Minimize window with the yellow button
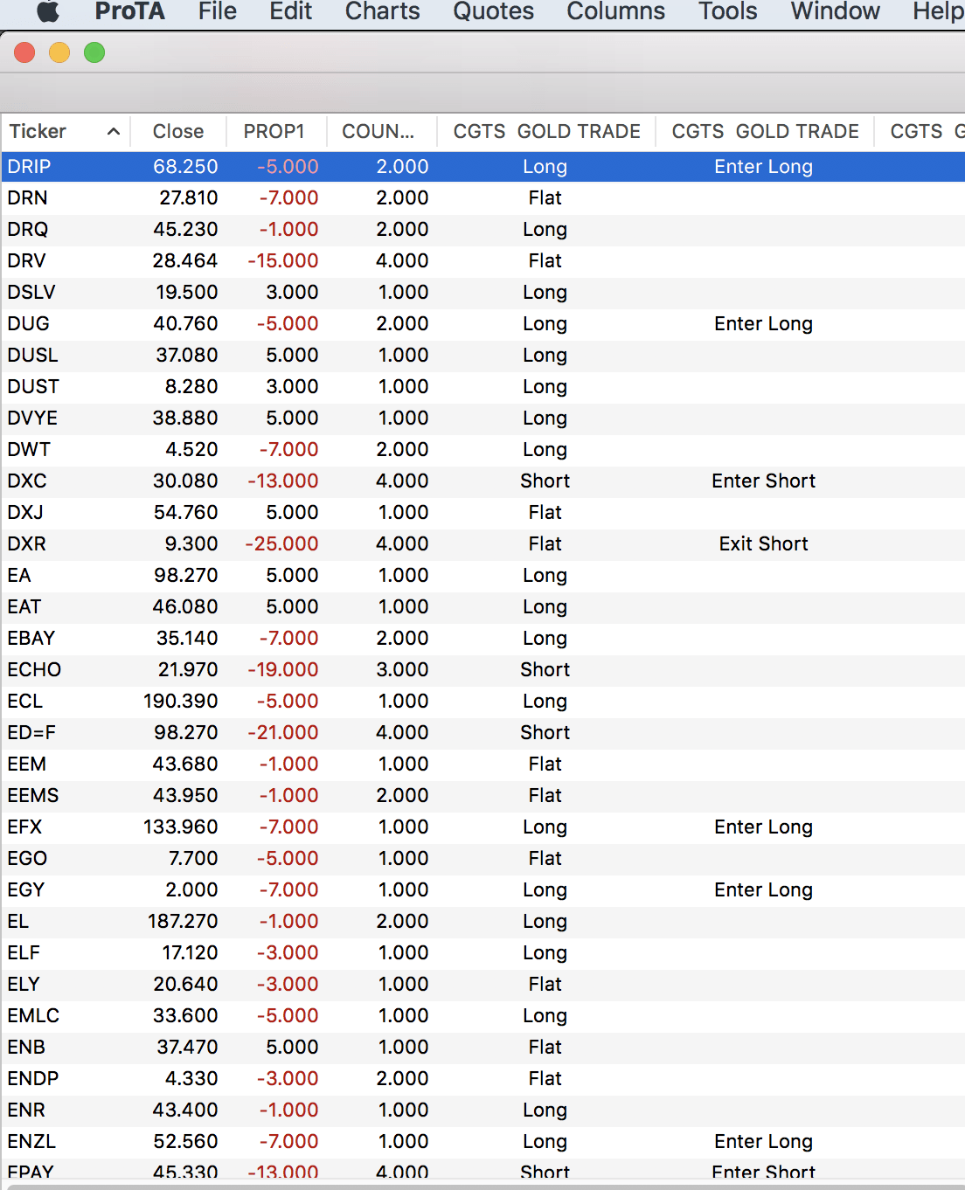The height and width of the screenshot is (1190, 965). point(59,53)
